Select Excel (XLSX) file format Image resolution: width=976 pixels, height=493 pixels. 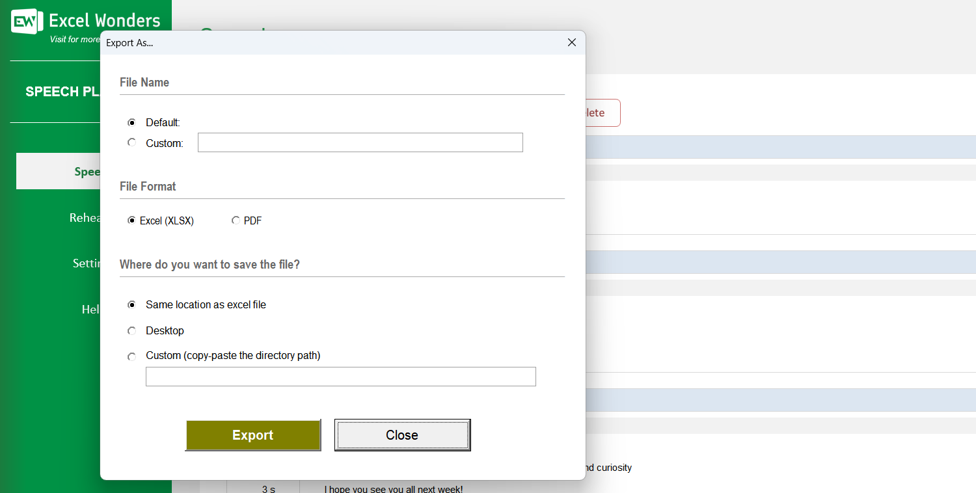132,220
